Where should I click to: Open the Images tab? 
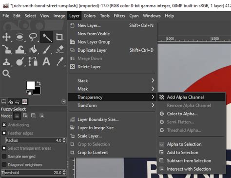24,102
